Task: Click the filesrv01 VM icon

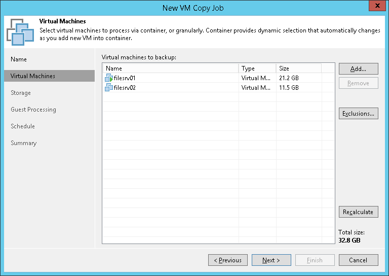Action: pos(109,78)
